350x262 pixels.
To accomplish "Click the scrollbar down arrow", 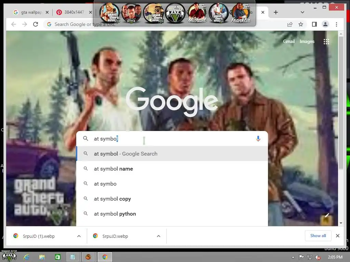I will [341, 223].
